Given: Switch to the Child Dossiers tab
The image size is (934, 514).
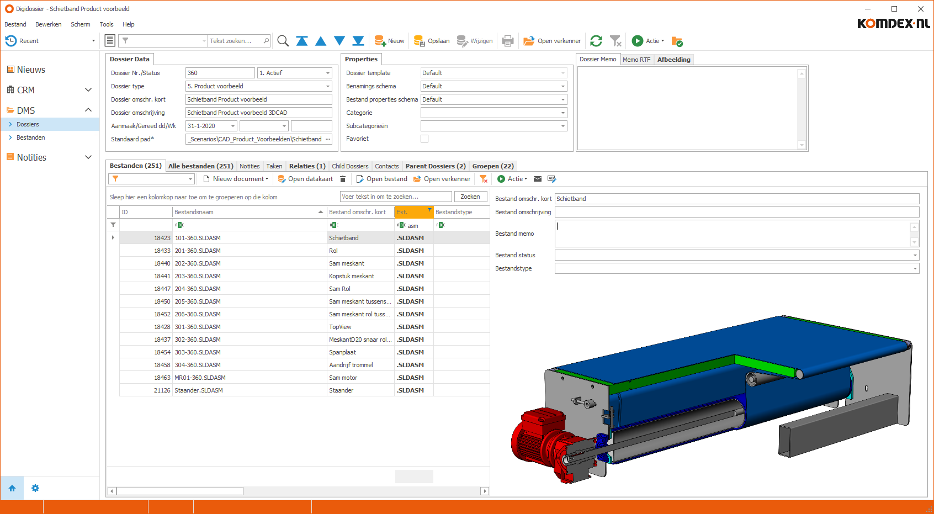Looking at the screenshot, I should pos(350,166).
